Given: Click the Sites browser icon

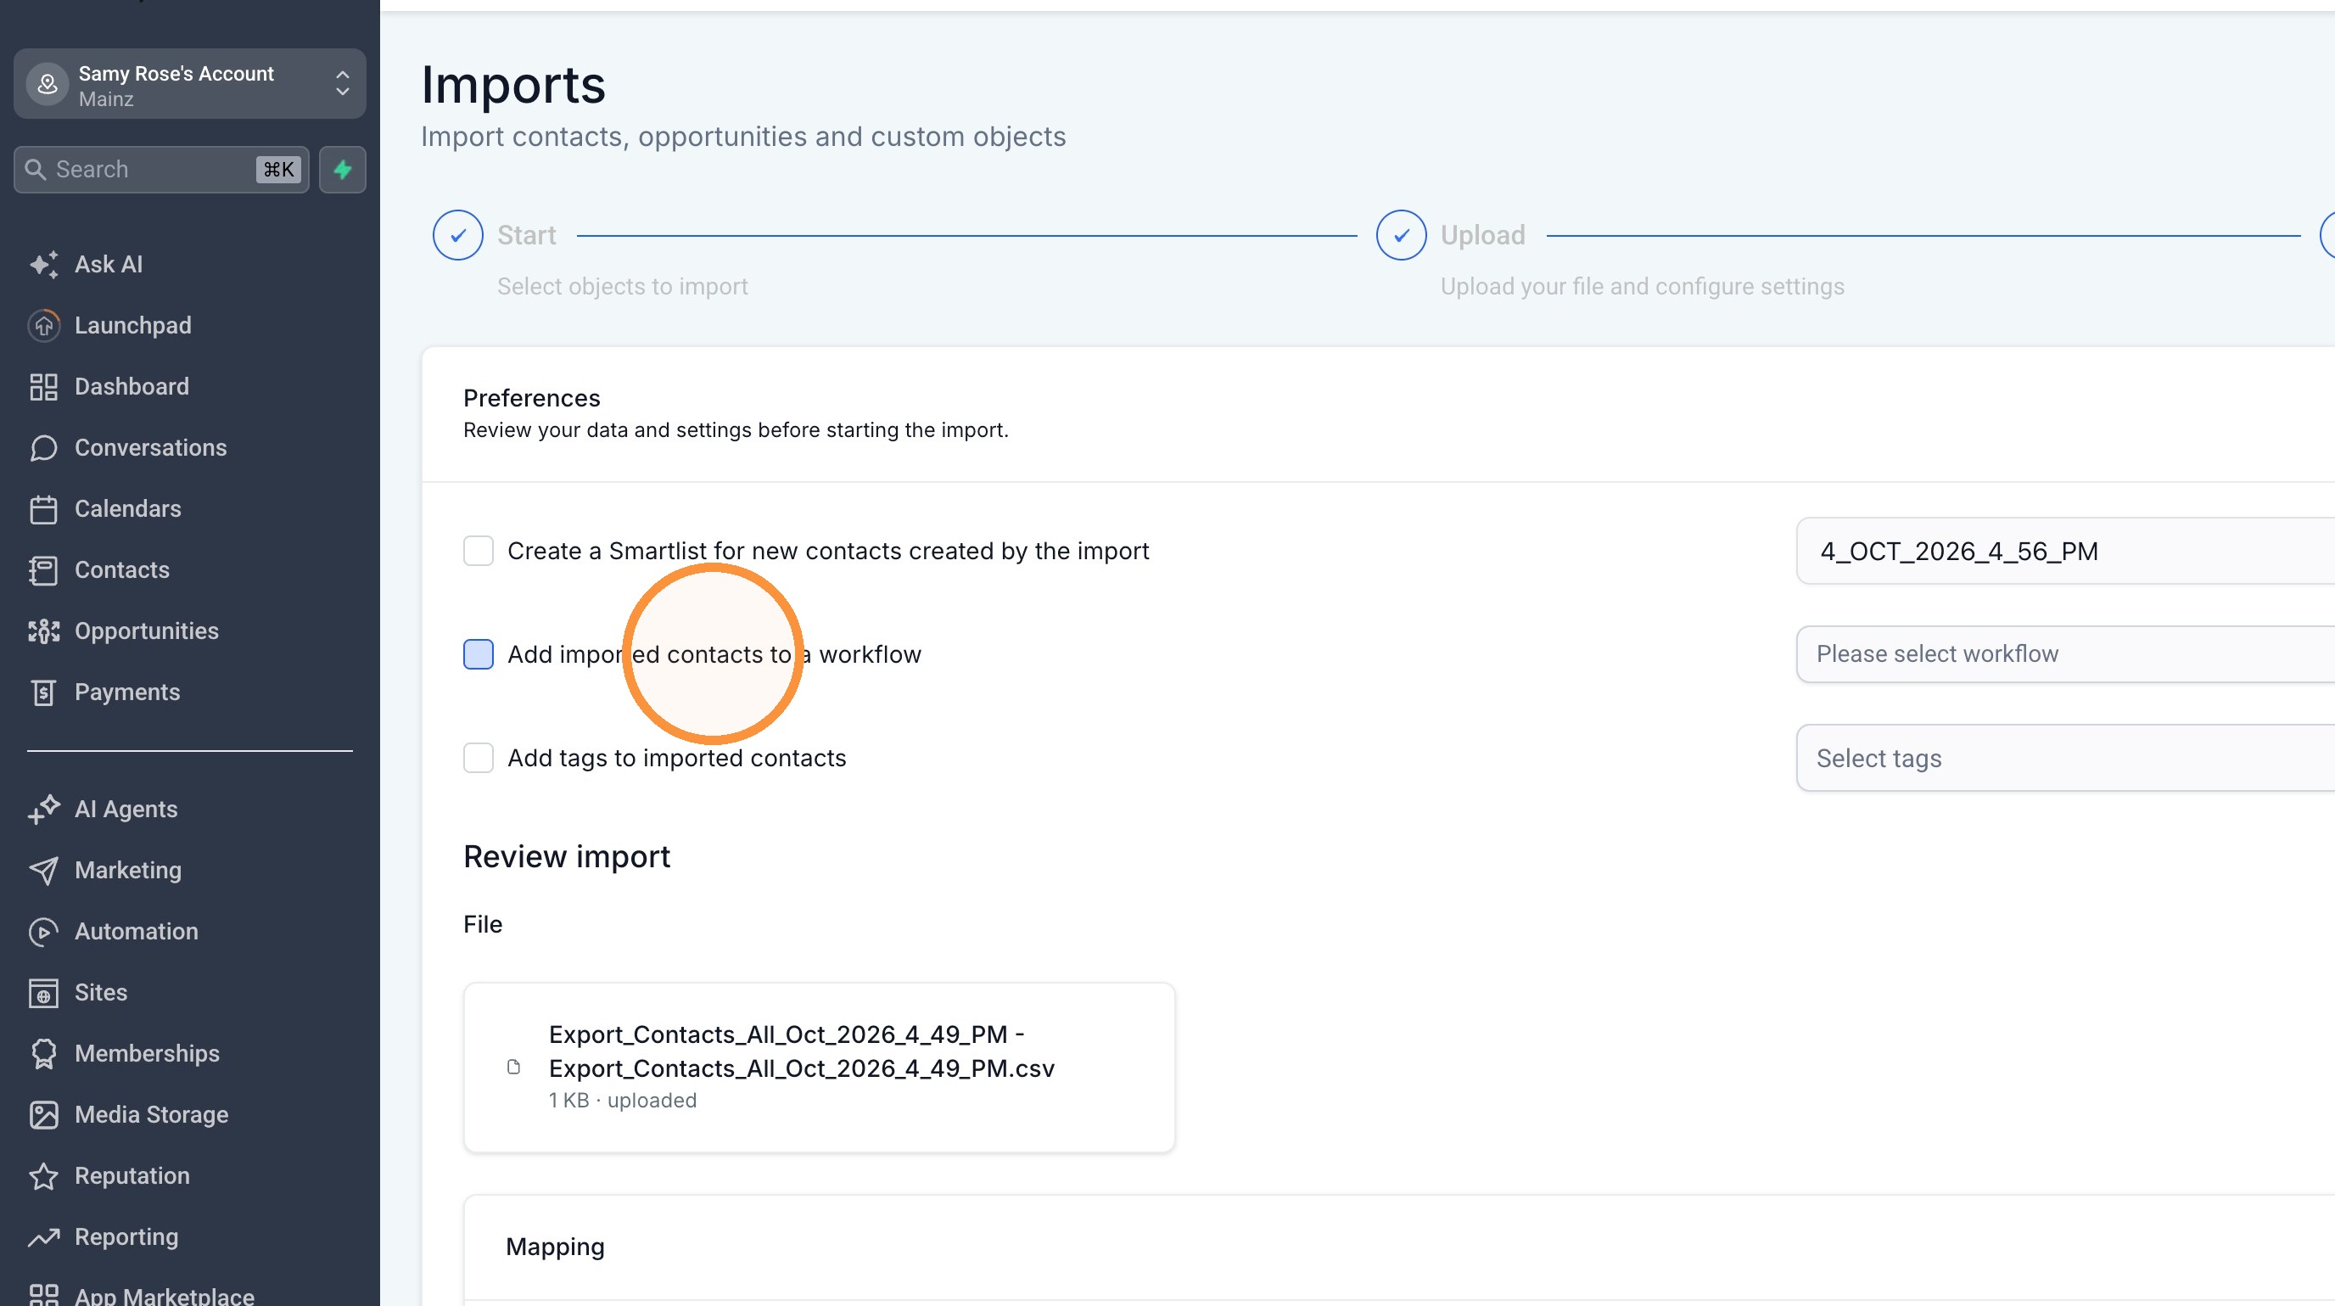Looking at the screenshot, I should tap(43, 992).
